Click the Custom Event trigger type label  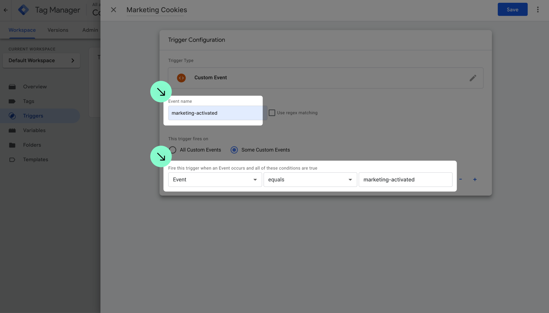(x=210, y=78)
